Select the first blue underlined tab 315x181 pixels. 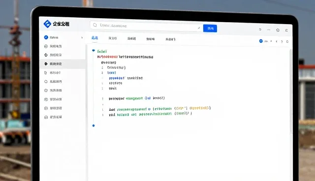point(94,38)
